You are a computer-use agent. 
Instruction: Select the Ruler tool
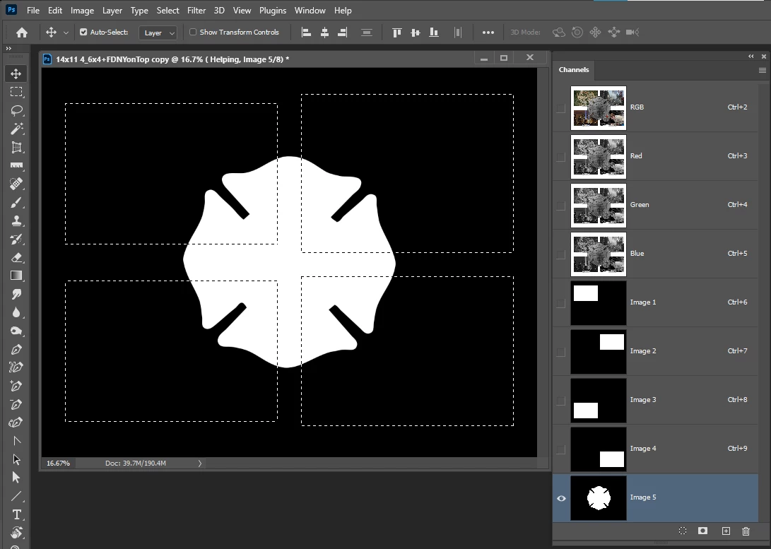(16, 165)
